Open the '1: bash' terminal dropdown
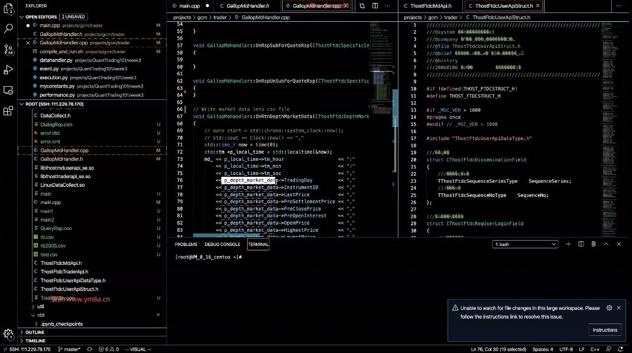 coord(525,244)
